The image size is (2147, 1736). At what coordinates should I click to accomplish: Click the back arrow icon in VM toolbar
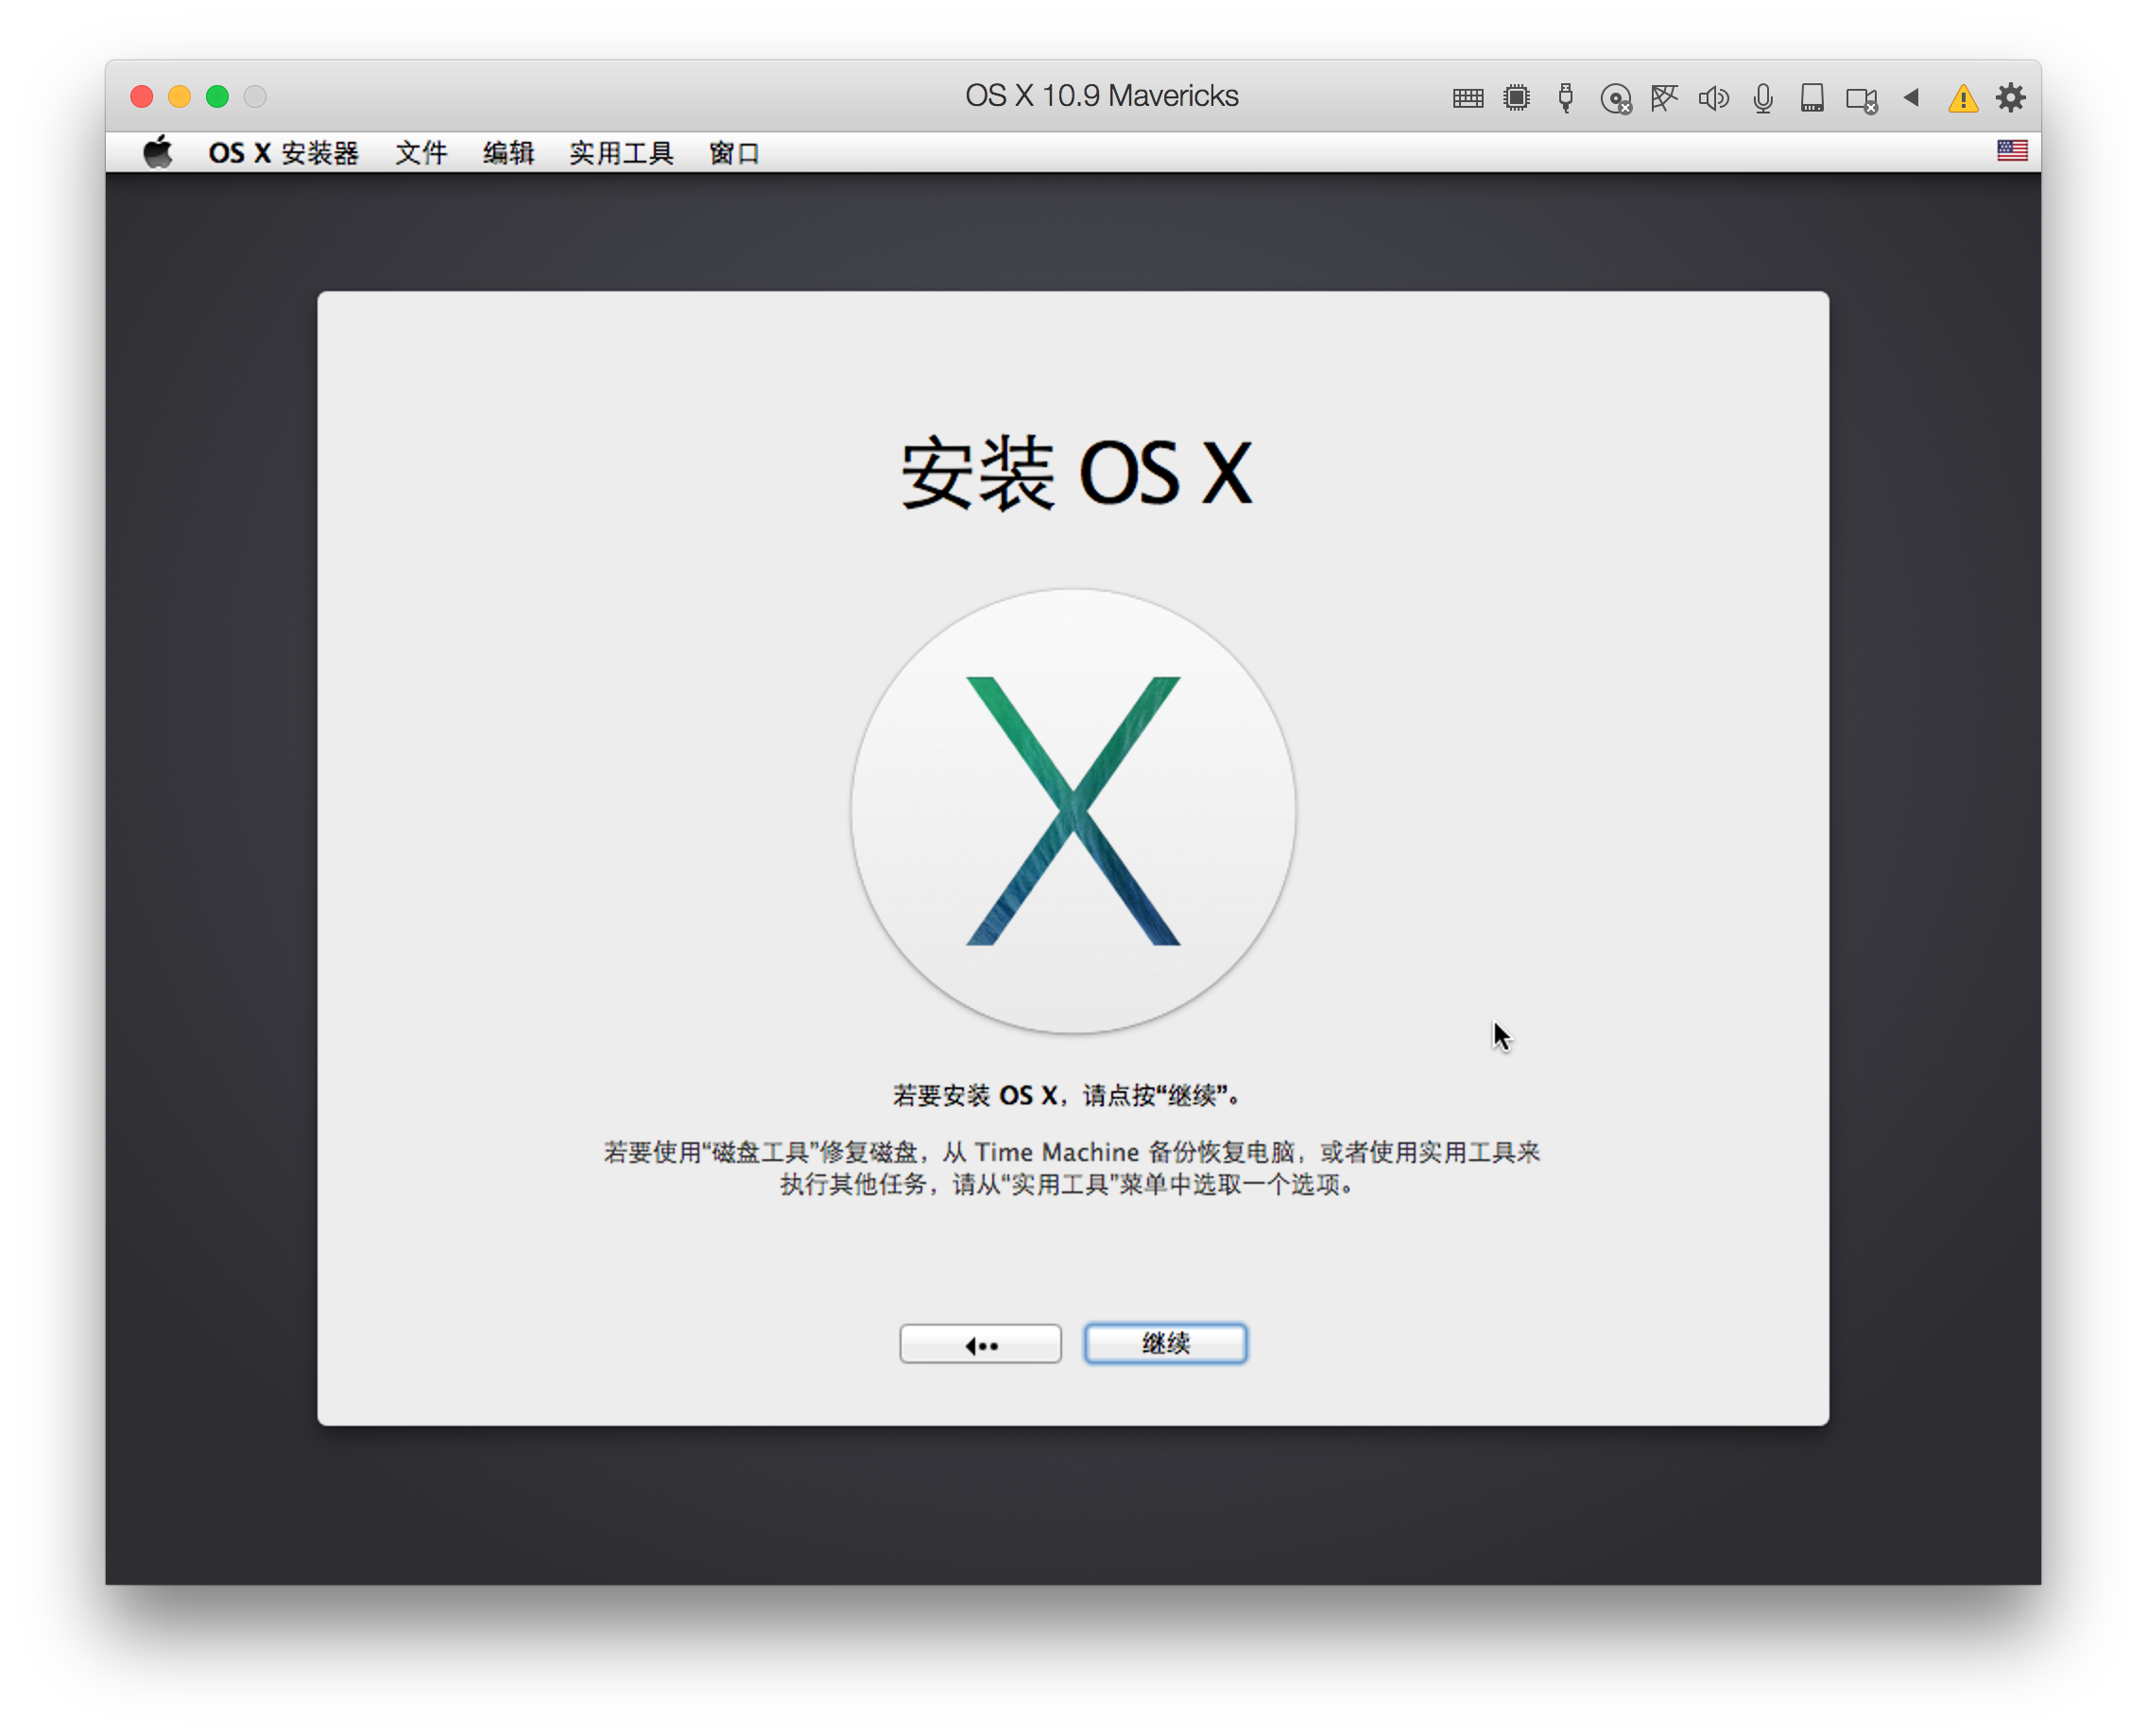1911,97
